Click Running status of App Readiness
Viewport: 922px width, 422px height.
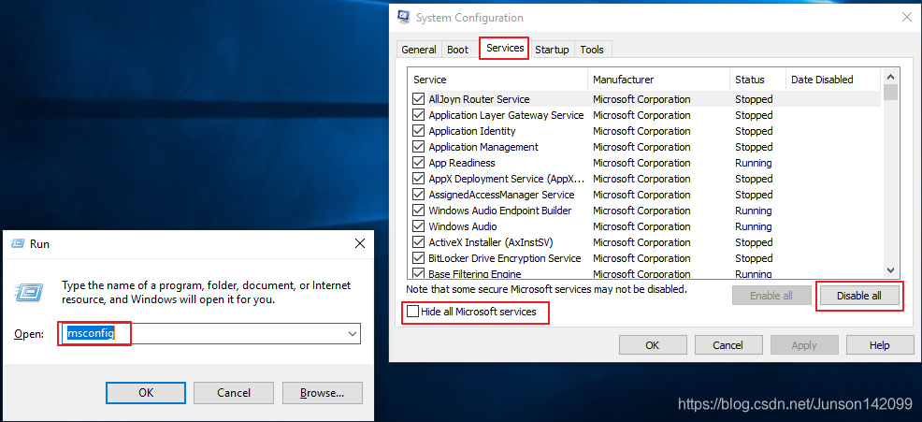coord(754,163)
